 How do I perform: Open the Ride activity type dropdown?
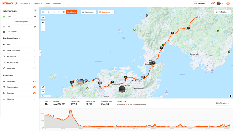(x=19, y=45)
